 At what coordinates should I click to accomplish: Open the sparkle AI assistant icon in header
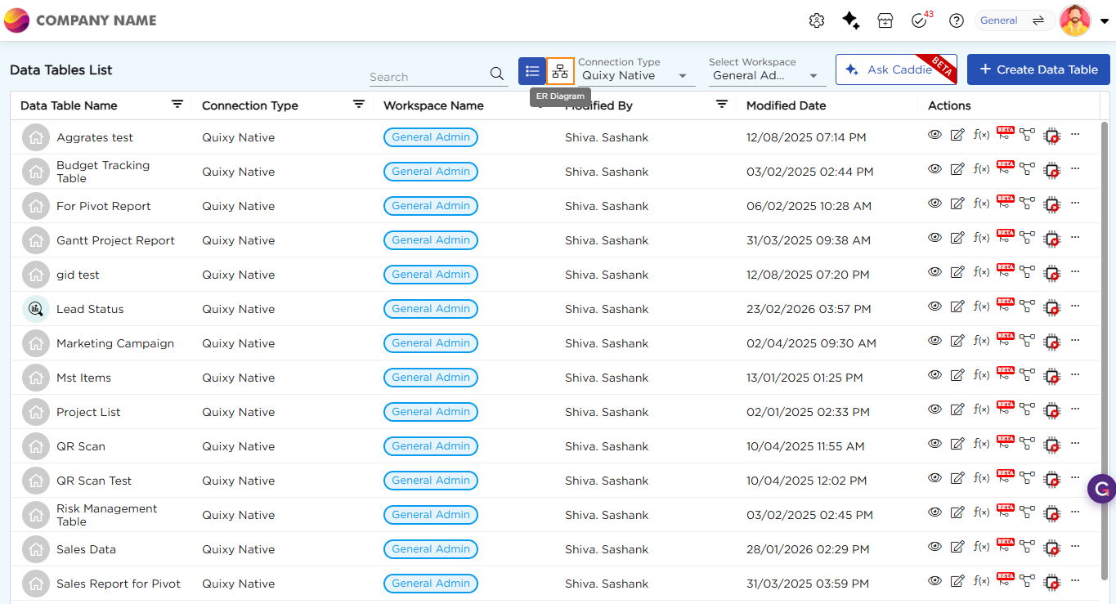point(850,21)
